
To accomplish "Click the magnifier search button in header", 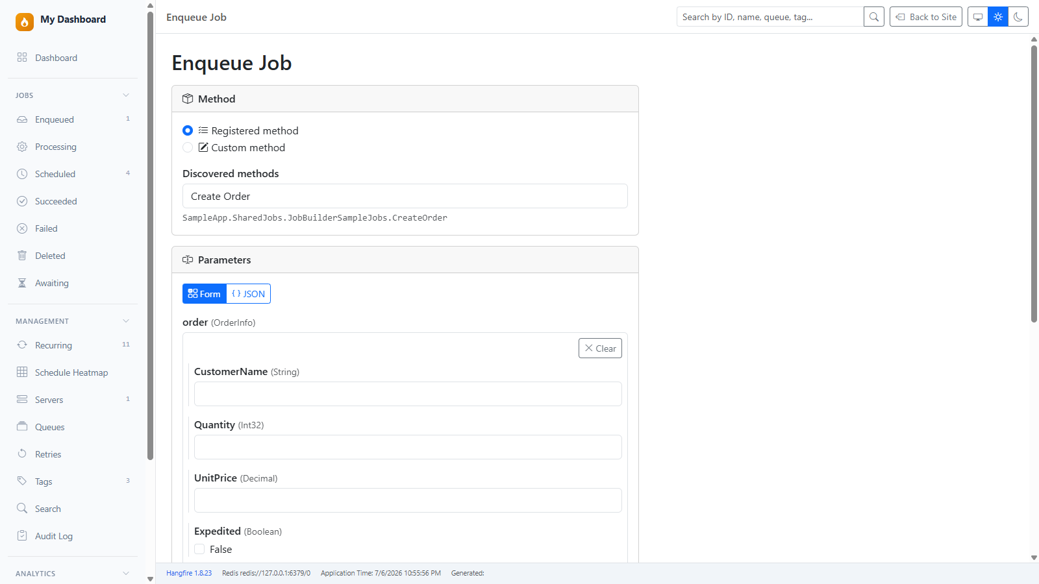I will coord(874,17).
